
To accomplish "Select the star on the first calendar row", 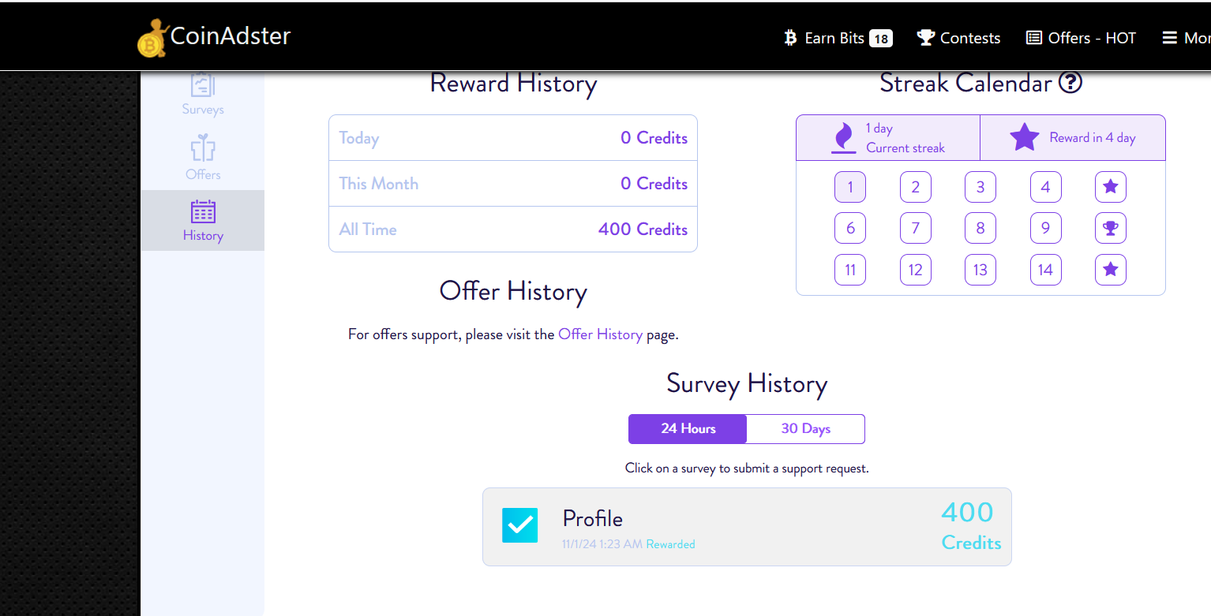I will coord(1111,187).
